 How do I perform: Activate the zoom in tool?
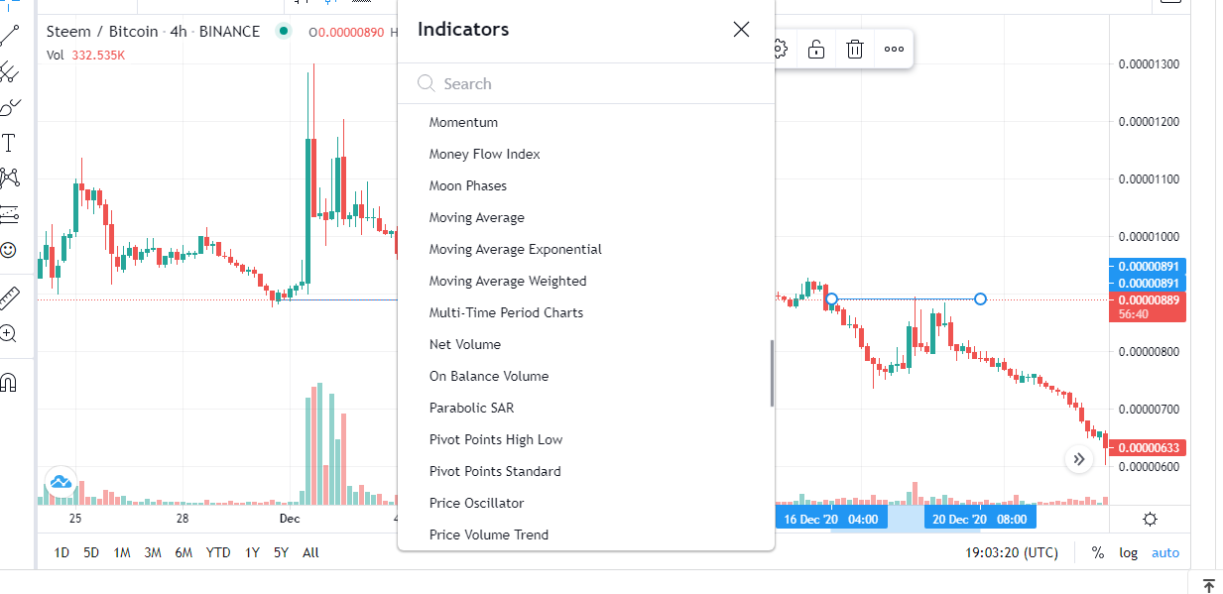click(9, 334)
